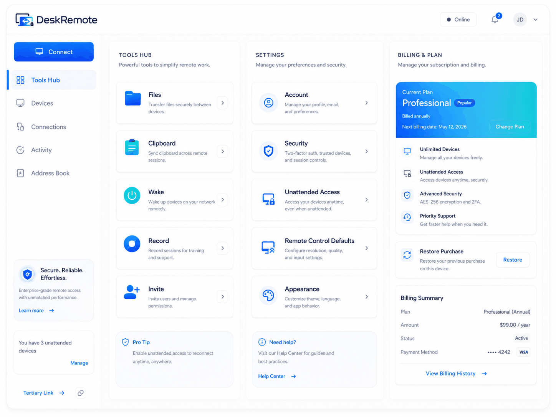Viewport: 556px width, 417px height.
Task: Click the link icon beside Tertiary Link
Action: point(80,393)
